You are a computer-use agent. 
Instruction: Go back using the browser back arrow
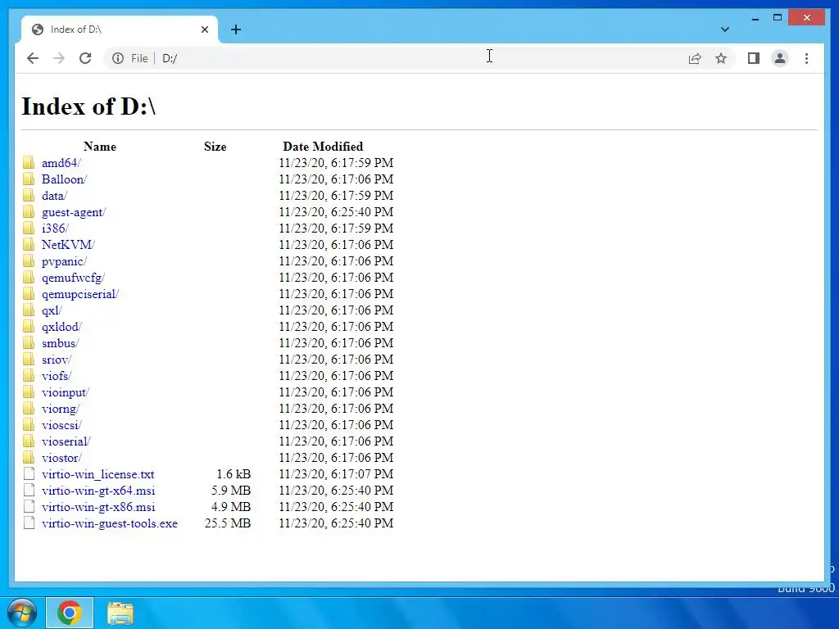[x=33, y=58]
